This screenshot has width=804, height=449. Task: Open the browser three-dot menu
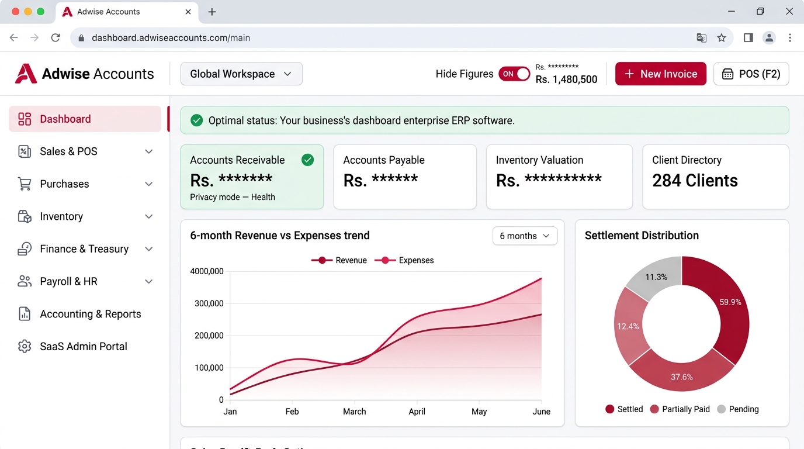pos(790,38)
